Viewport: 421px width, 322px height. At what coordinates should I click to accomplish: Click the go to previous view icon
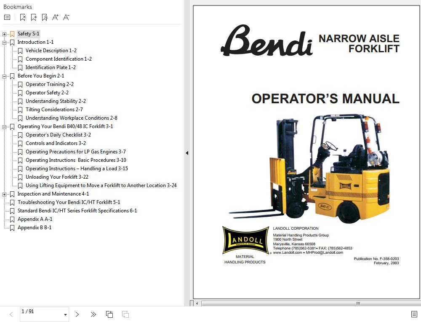pos(109,314)
